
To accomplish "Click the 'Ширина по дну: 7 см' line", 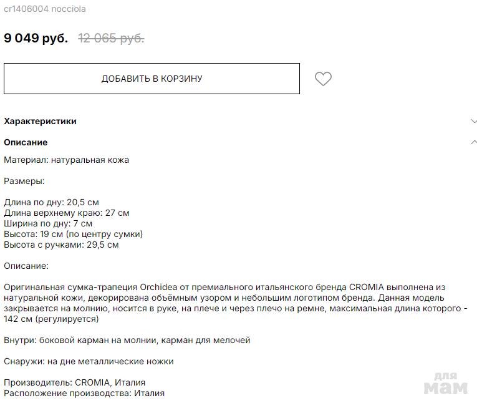I will [48, 223].
